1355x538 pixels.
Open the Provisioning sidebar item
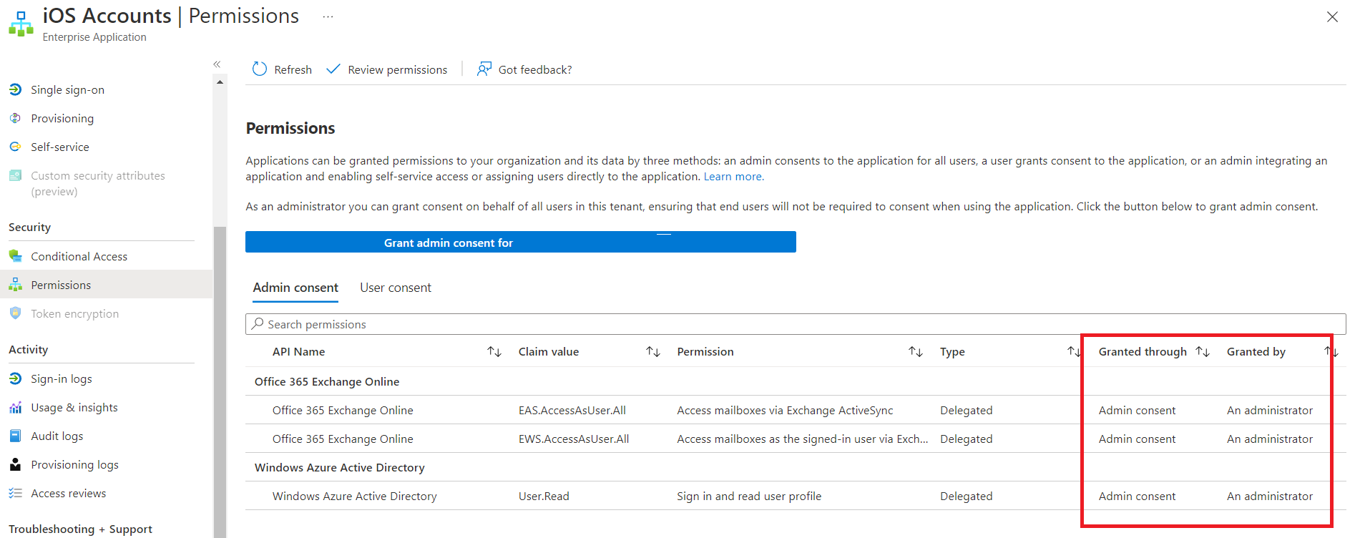point(62,118)
